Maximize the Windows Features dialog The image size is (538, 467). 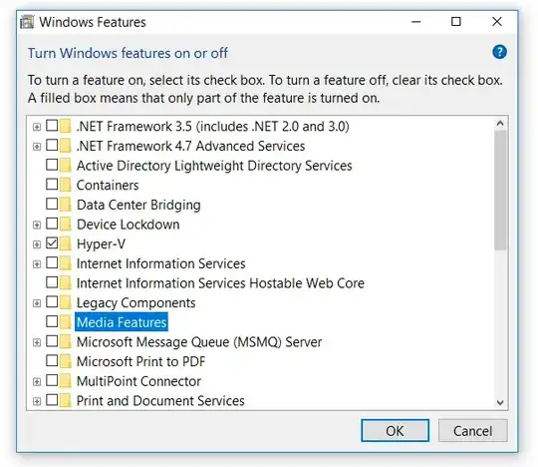click(x=456, y=22)
